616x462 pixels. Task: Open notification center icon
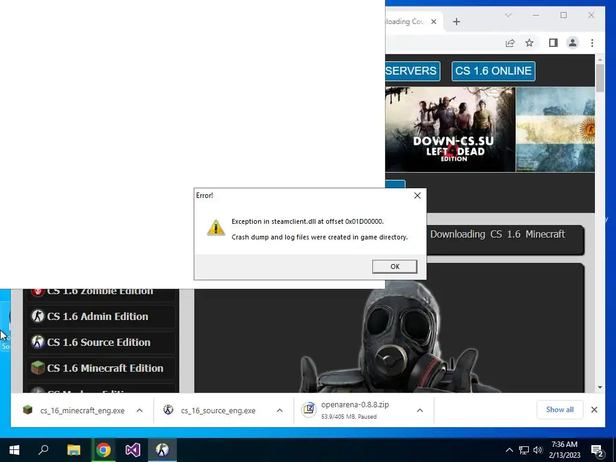(597, 451)
